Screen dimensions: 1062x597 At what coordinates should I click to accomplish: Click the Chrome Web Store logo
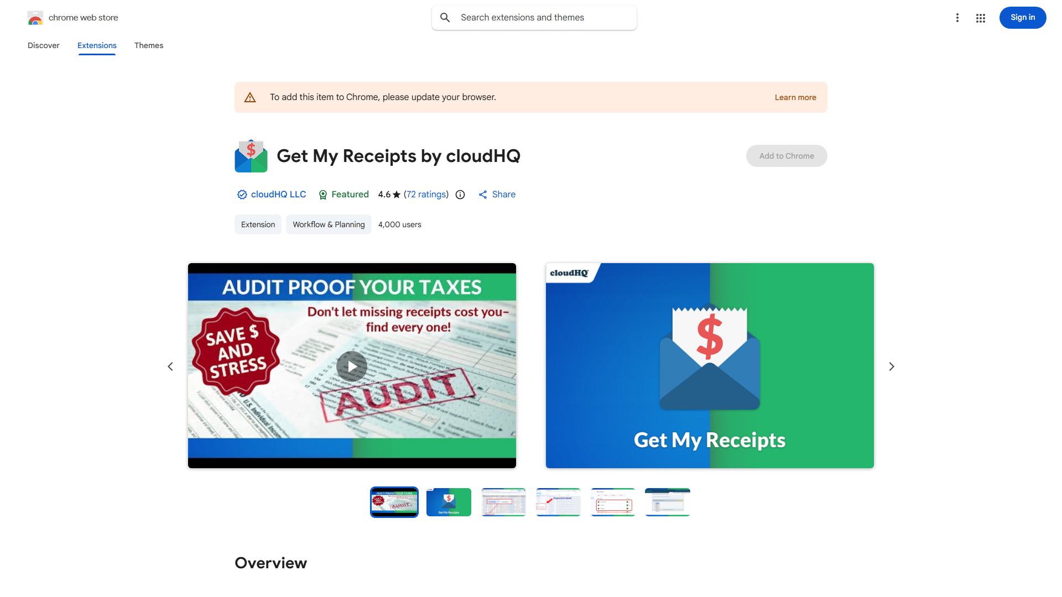(x=35, y=18)
